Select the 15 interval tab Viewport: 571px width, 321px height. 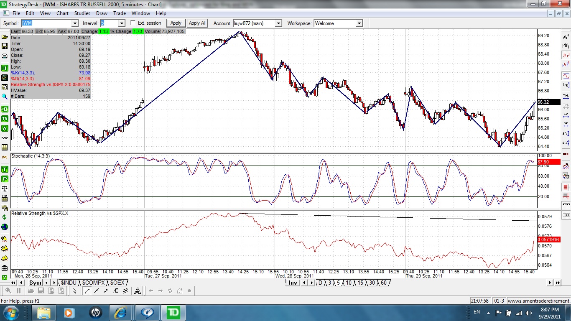360,283
